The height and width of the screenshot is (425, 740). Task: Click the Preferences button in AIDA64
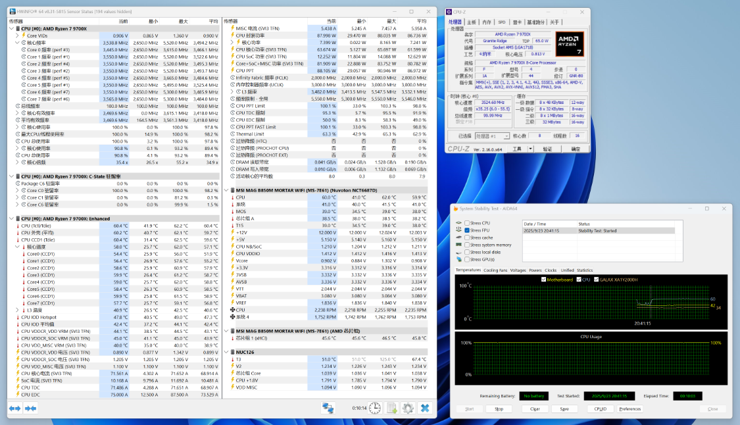(x=629, y=409)
